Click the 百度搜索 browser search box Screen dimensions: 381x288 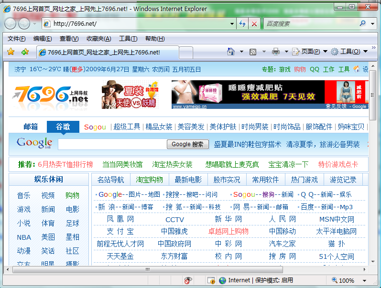pyautogui.click(x=311, y=23)
